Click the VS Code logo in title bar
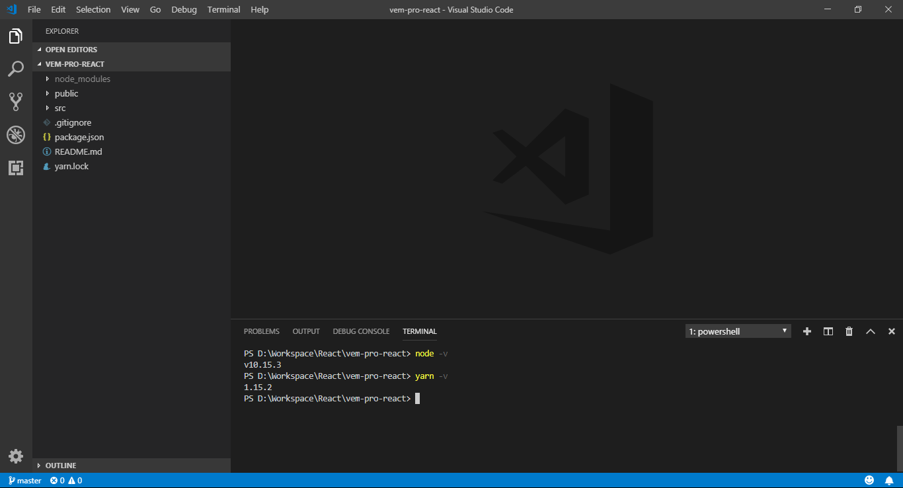 pos(11,9)
